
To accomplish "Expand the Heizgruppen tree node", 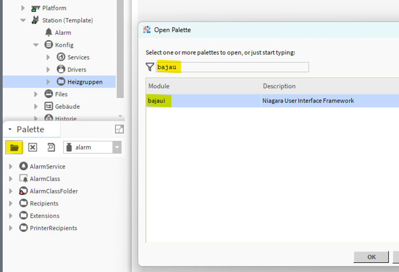I will [48, 82].
